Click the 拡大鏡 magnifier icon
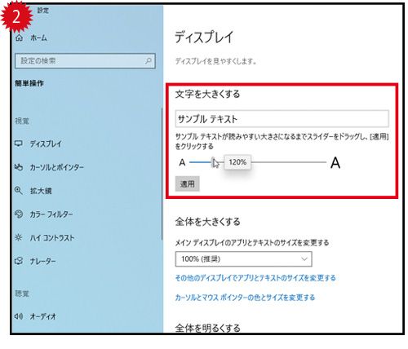This screenshot has width=408, height=349. tap(19, 191)
